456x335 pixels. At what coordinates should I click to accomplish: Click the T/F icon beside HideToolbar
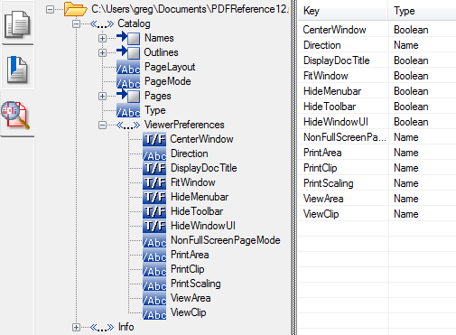(x=154, y=211)
